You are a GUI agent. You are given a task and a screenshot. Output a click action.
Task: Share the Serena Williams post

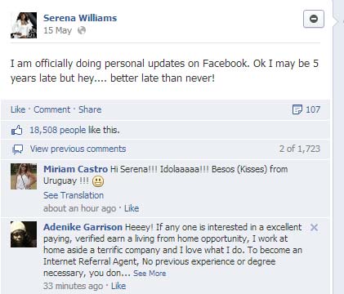pos(90,109)
